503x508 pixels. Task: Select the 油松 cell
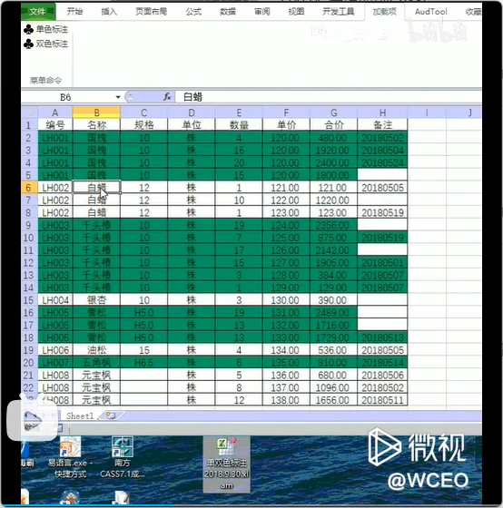click(96, 350)
